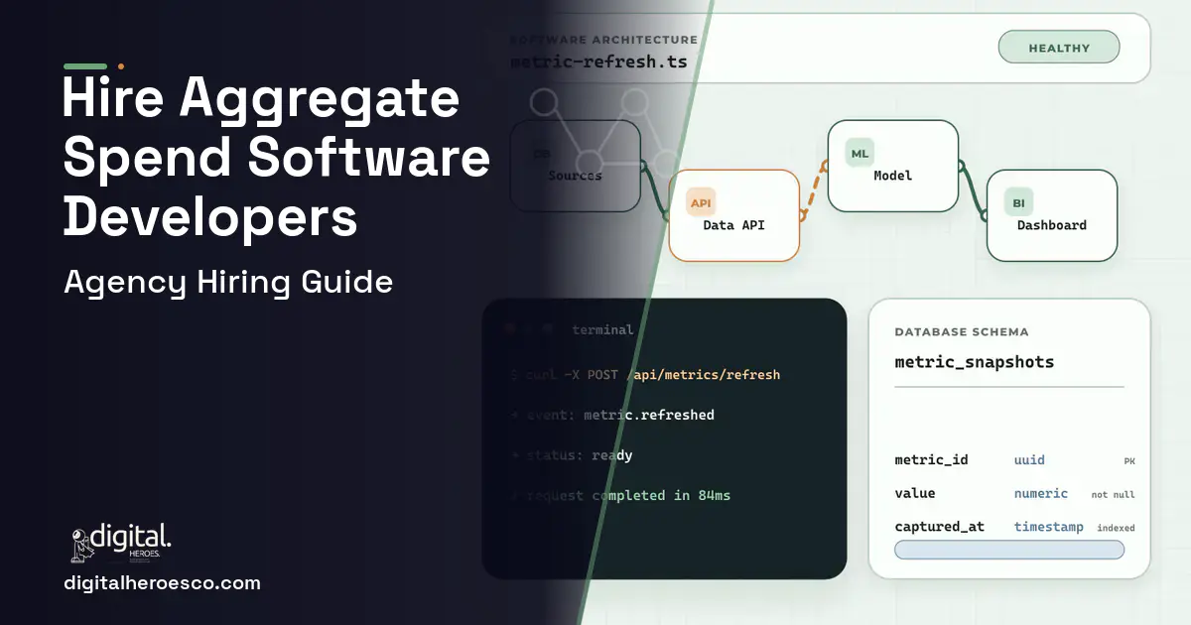Click the HEALTHY status badge

[x=1059, y=48]
